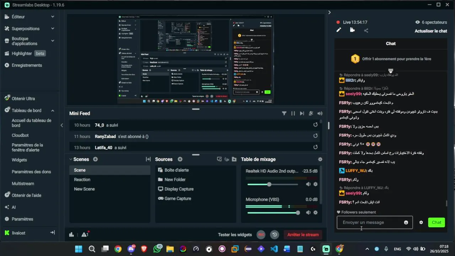Adjust the Microphone (V8S) volume slider

[x=273, y=213]
